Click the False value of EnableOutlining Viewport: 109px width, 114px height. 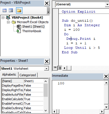tap(33, 108)
